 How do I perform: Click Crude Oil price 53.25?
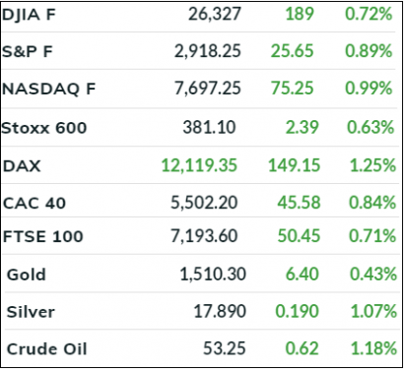pyautogui.click(x=225, y=348)
